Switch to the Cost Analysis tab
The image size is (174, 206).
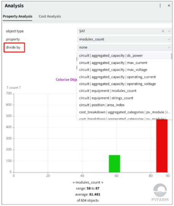50,16
